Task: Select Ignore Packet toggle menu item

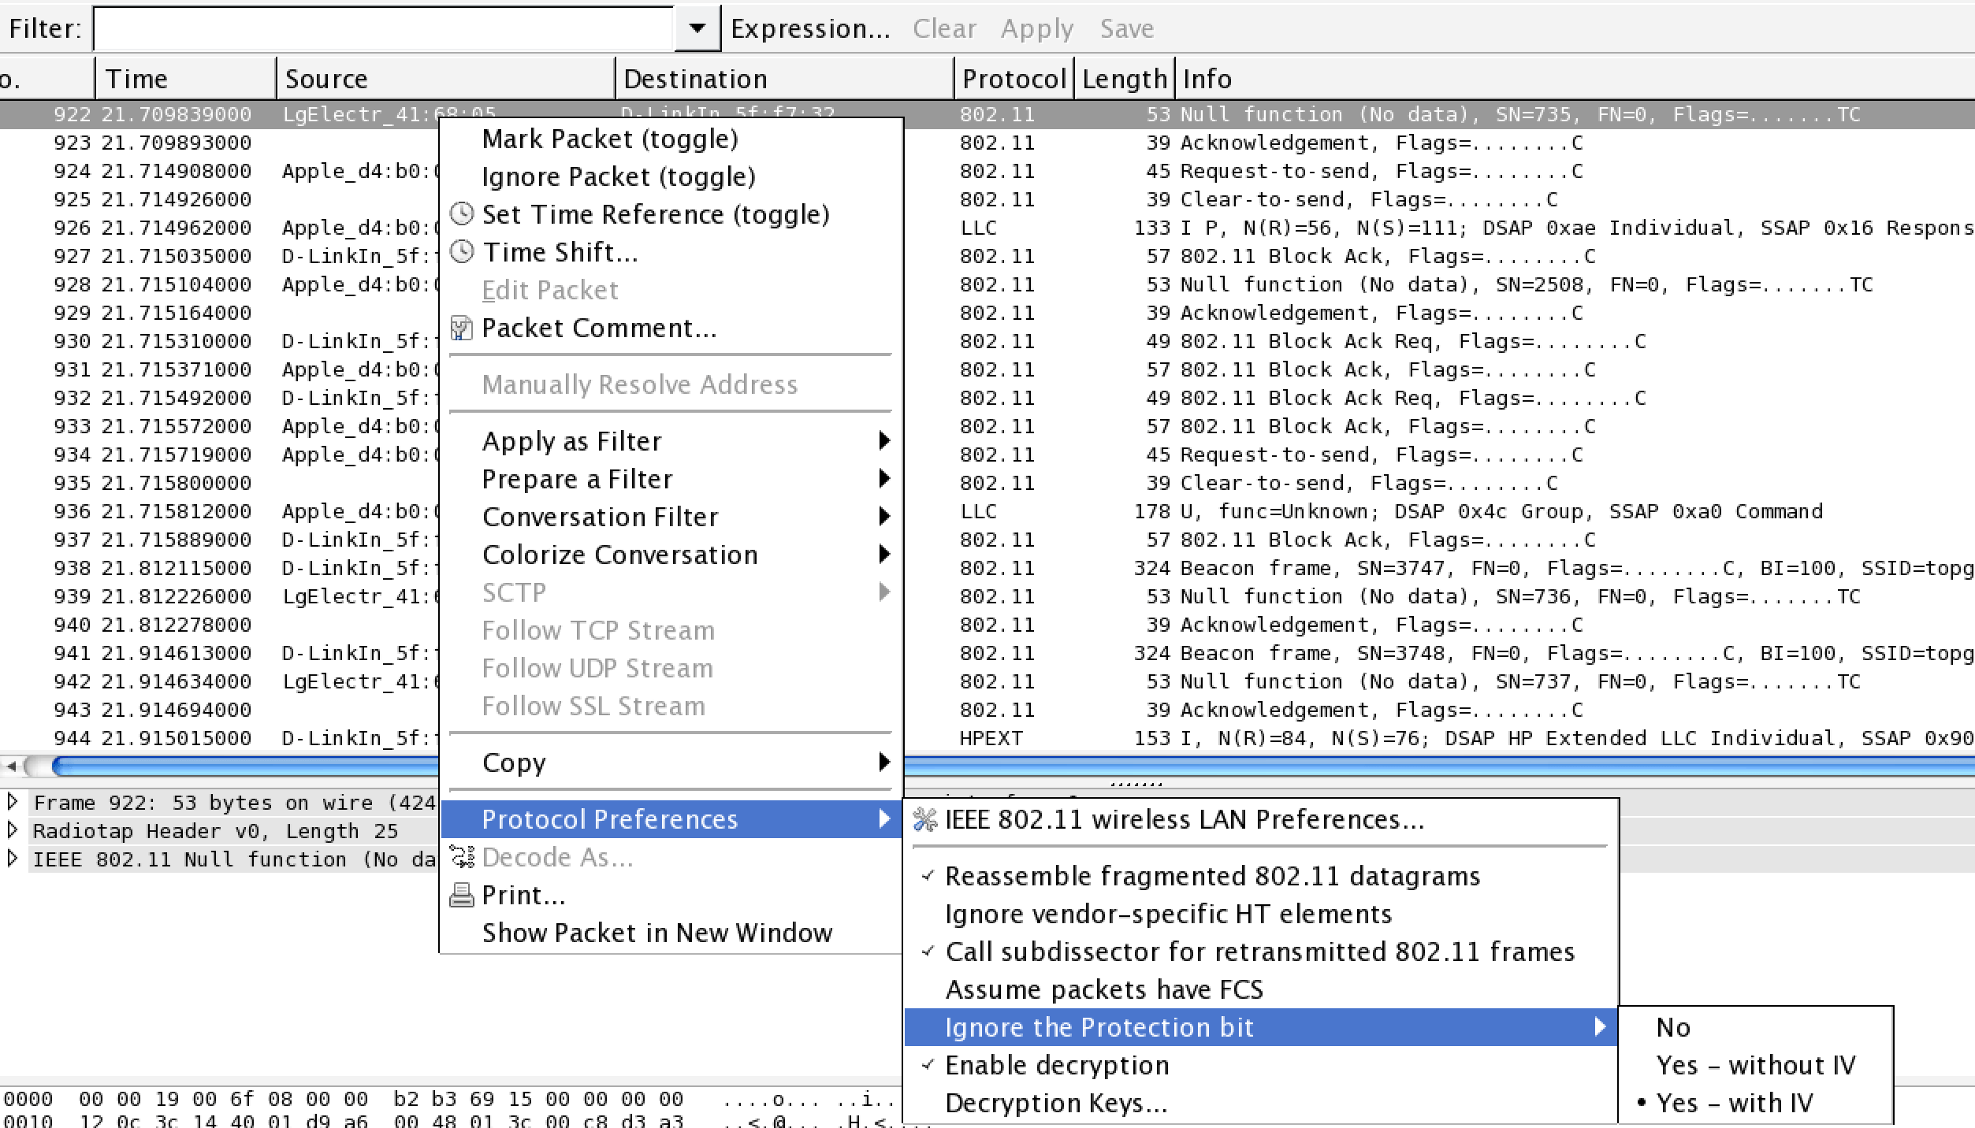Action: click(619, 176)
